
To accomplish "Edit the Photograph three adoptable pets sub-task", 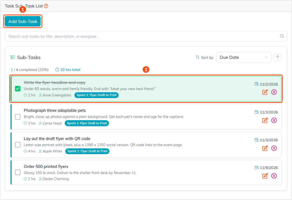I will pyautogui.click(x=265, y=120).
